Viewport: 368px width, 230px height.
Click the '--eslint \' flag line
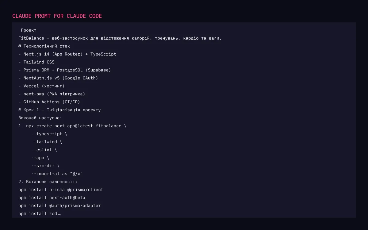44,150
